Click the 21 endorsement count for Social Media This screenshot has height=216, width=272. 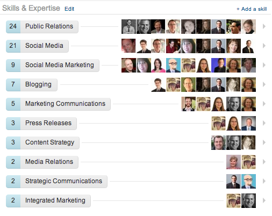click(x=13, y=46)
